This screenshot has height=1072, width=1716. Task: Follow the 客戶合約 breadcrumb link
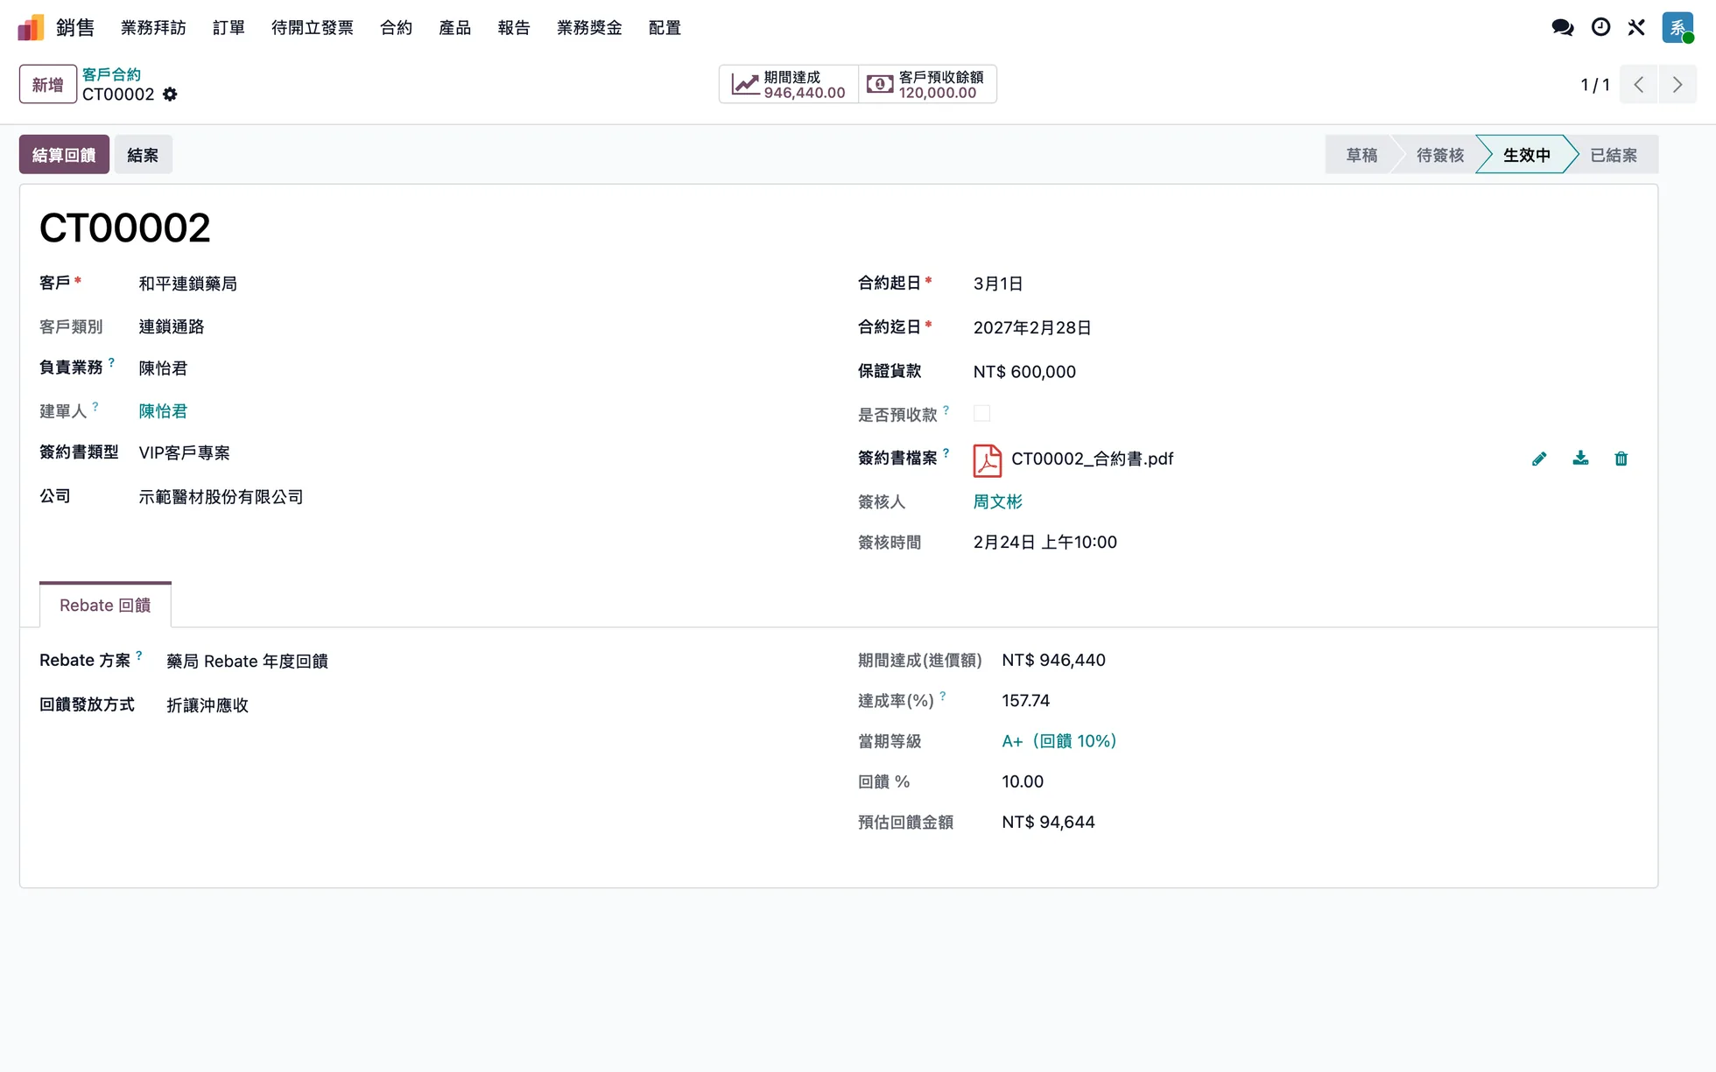[111, 74]
